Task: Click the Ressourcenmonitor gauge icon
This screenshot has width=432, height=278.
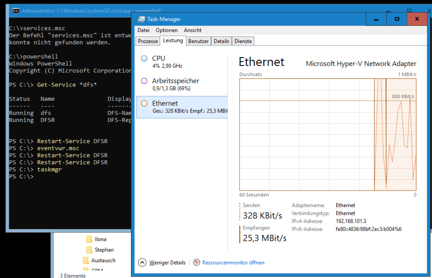Action: tap(197, 262)
